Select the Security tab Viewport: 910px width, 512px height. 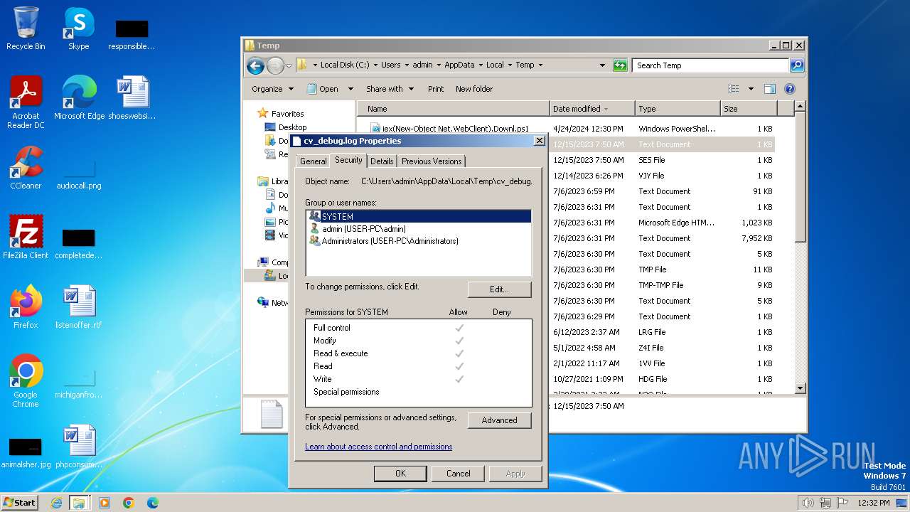pos(348,160)
